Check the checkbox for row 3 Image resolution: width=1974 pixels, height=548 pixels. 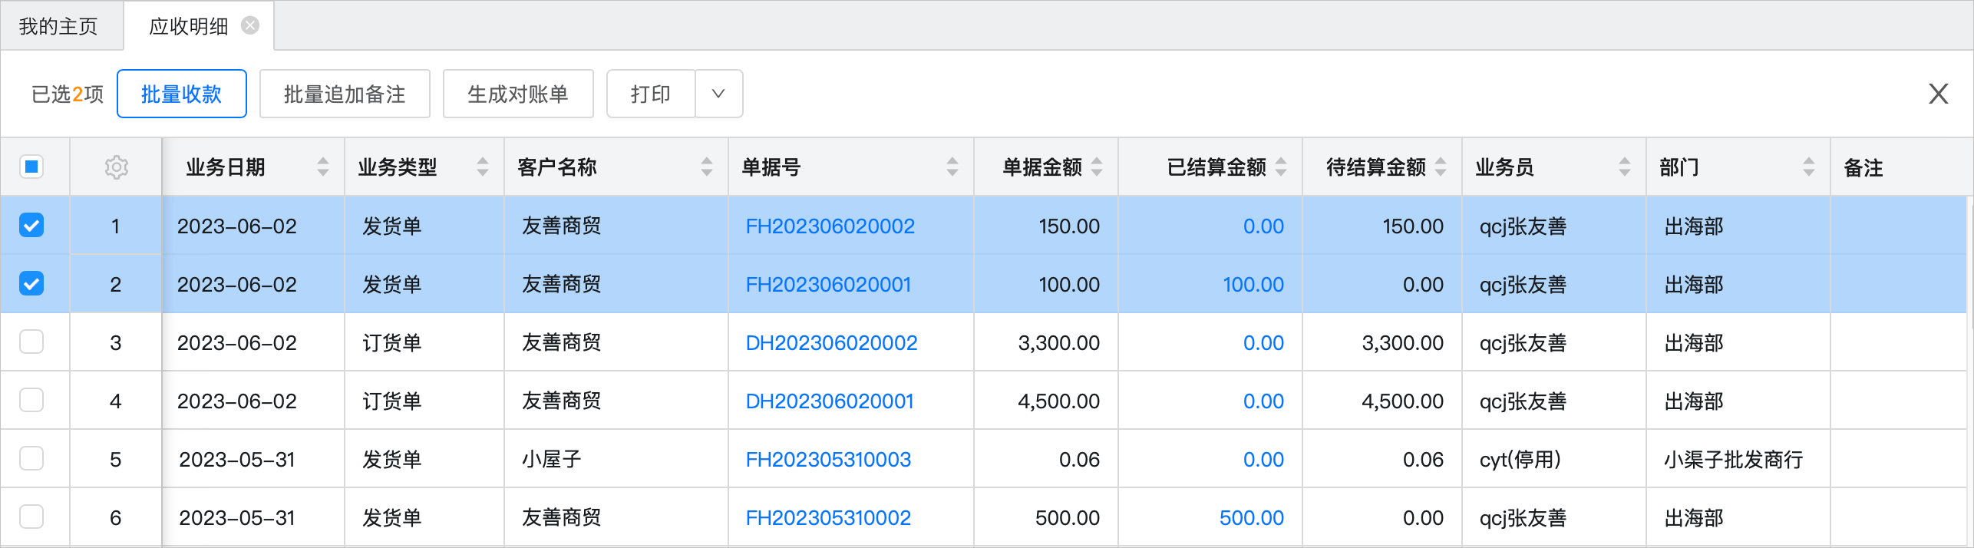point(31,342)
